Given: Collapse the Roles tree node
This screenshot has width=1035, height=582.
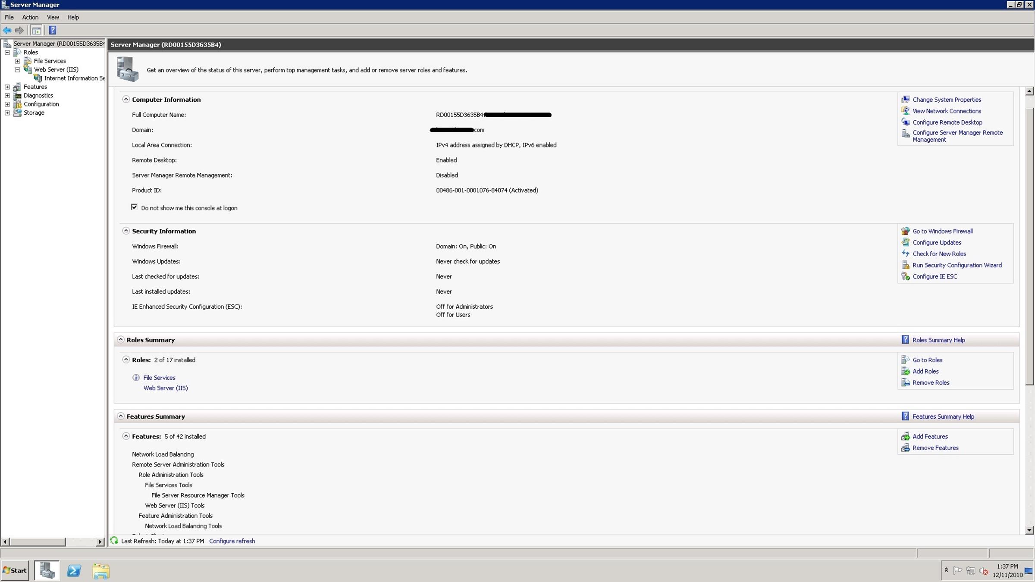Looking at the screenshot, I should point(7,52).
